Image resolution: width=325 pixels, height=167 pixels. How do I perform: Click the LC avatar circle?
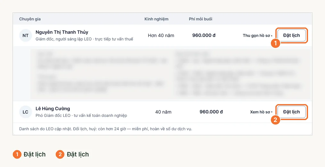(x=26, y=112)
